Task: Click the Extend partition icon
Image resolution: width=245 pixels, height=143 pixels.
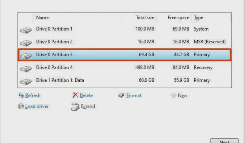Action: point(75,107)
